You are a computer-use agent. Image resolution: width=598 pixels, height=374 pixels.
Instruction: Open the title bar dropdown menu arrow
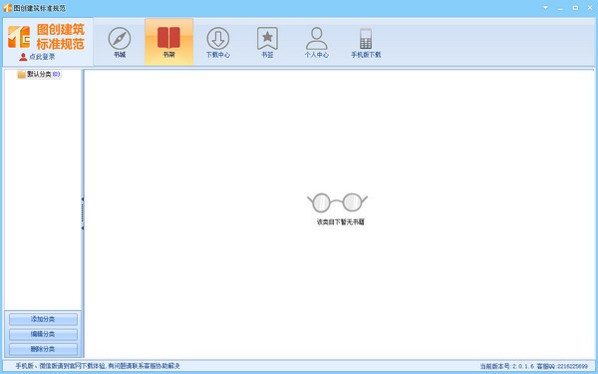coord(545,8)
